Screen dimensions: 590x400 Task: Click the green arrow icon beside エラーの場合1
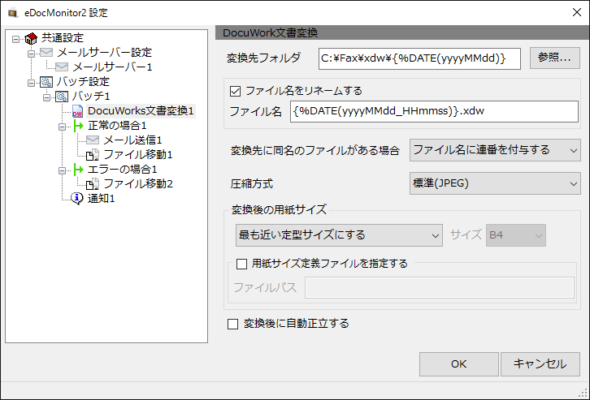pyautogui.click(x=78, y=170)
